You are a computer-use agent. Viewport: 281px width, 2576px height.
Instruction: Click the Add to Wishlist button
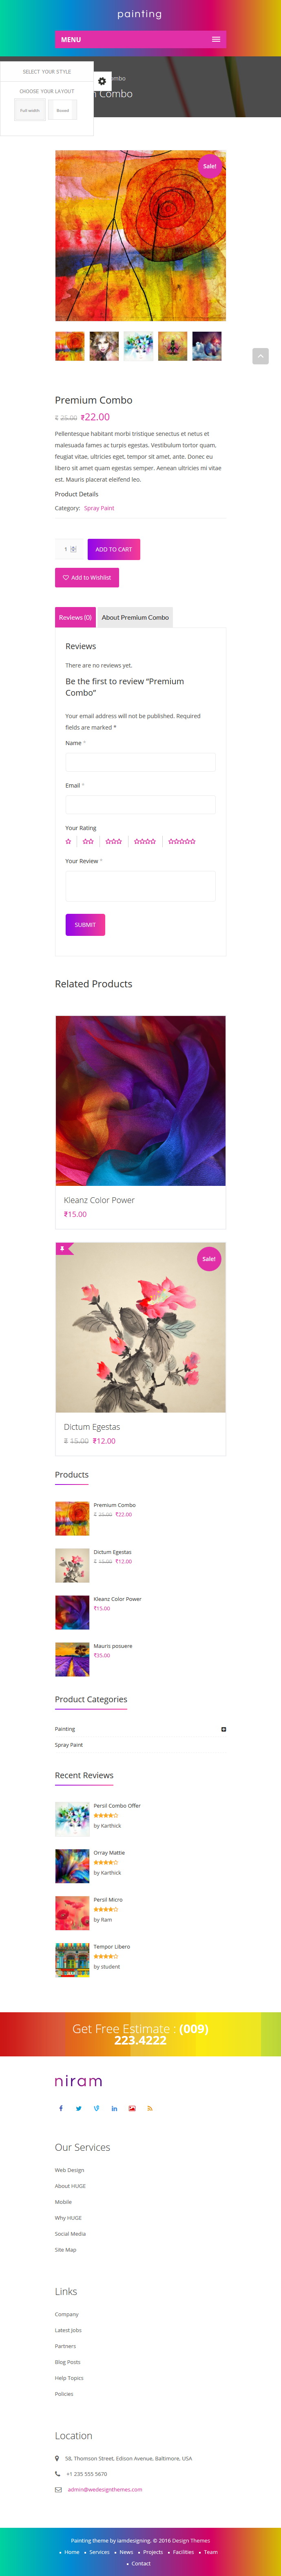click(87, 577)
